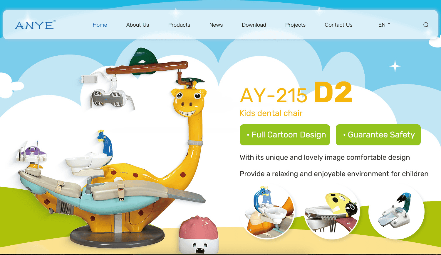The height and width of the screenshot is (255, 441).
Task: Navigate to Projects
Action: tap(295, 25)
